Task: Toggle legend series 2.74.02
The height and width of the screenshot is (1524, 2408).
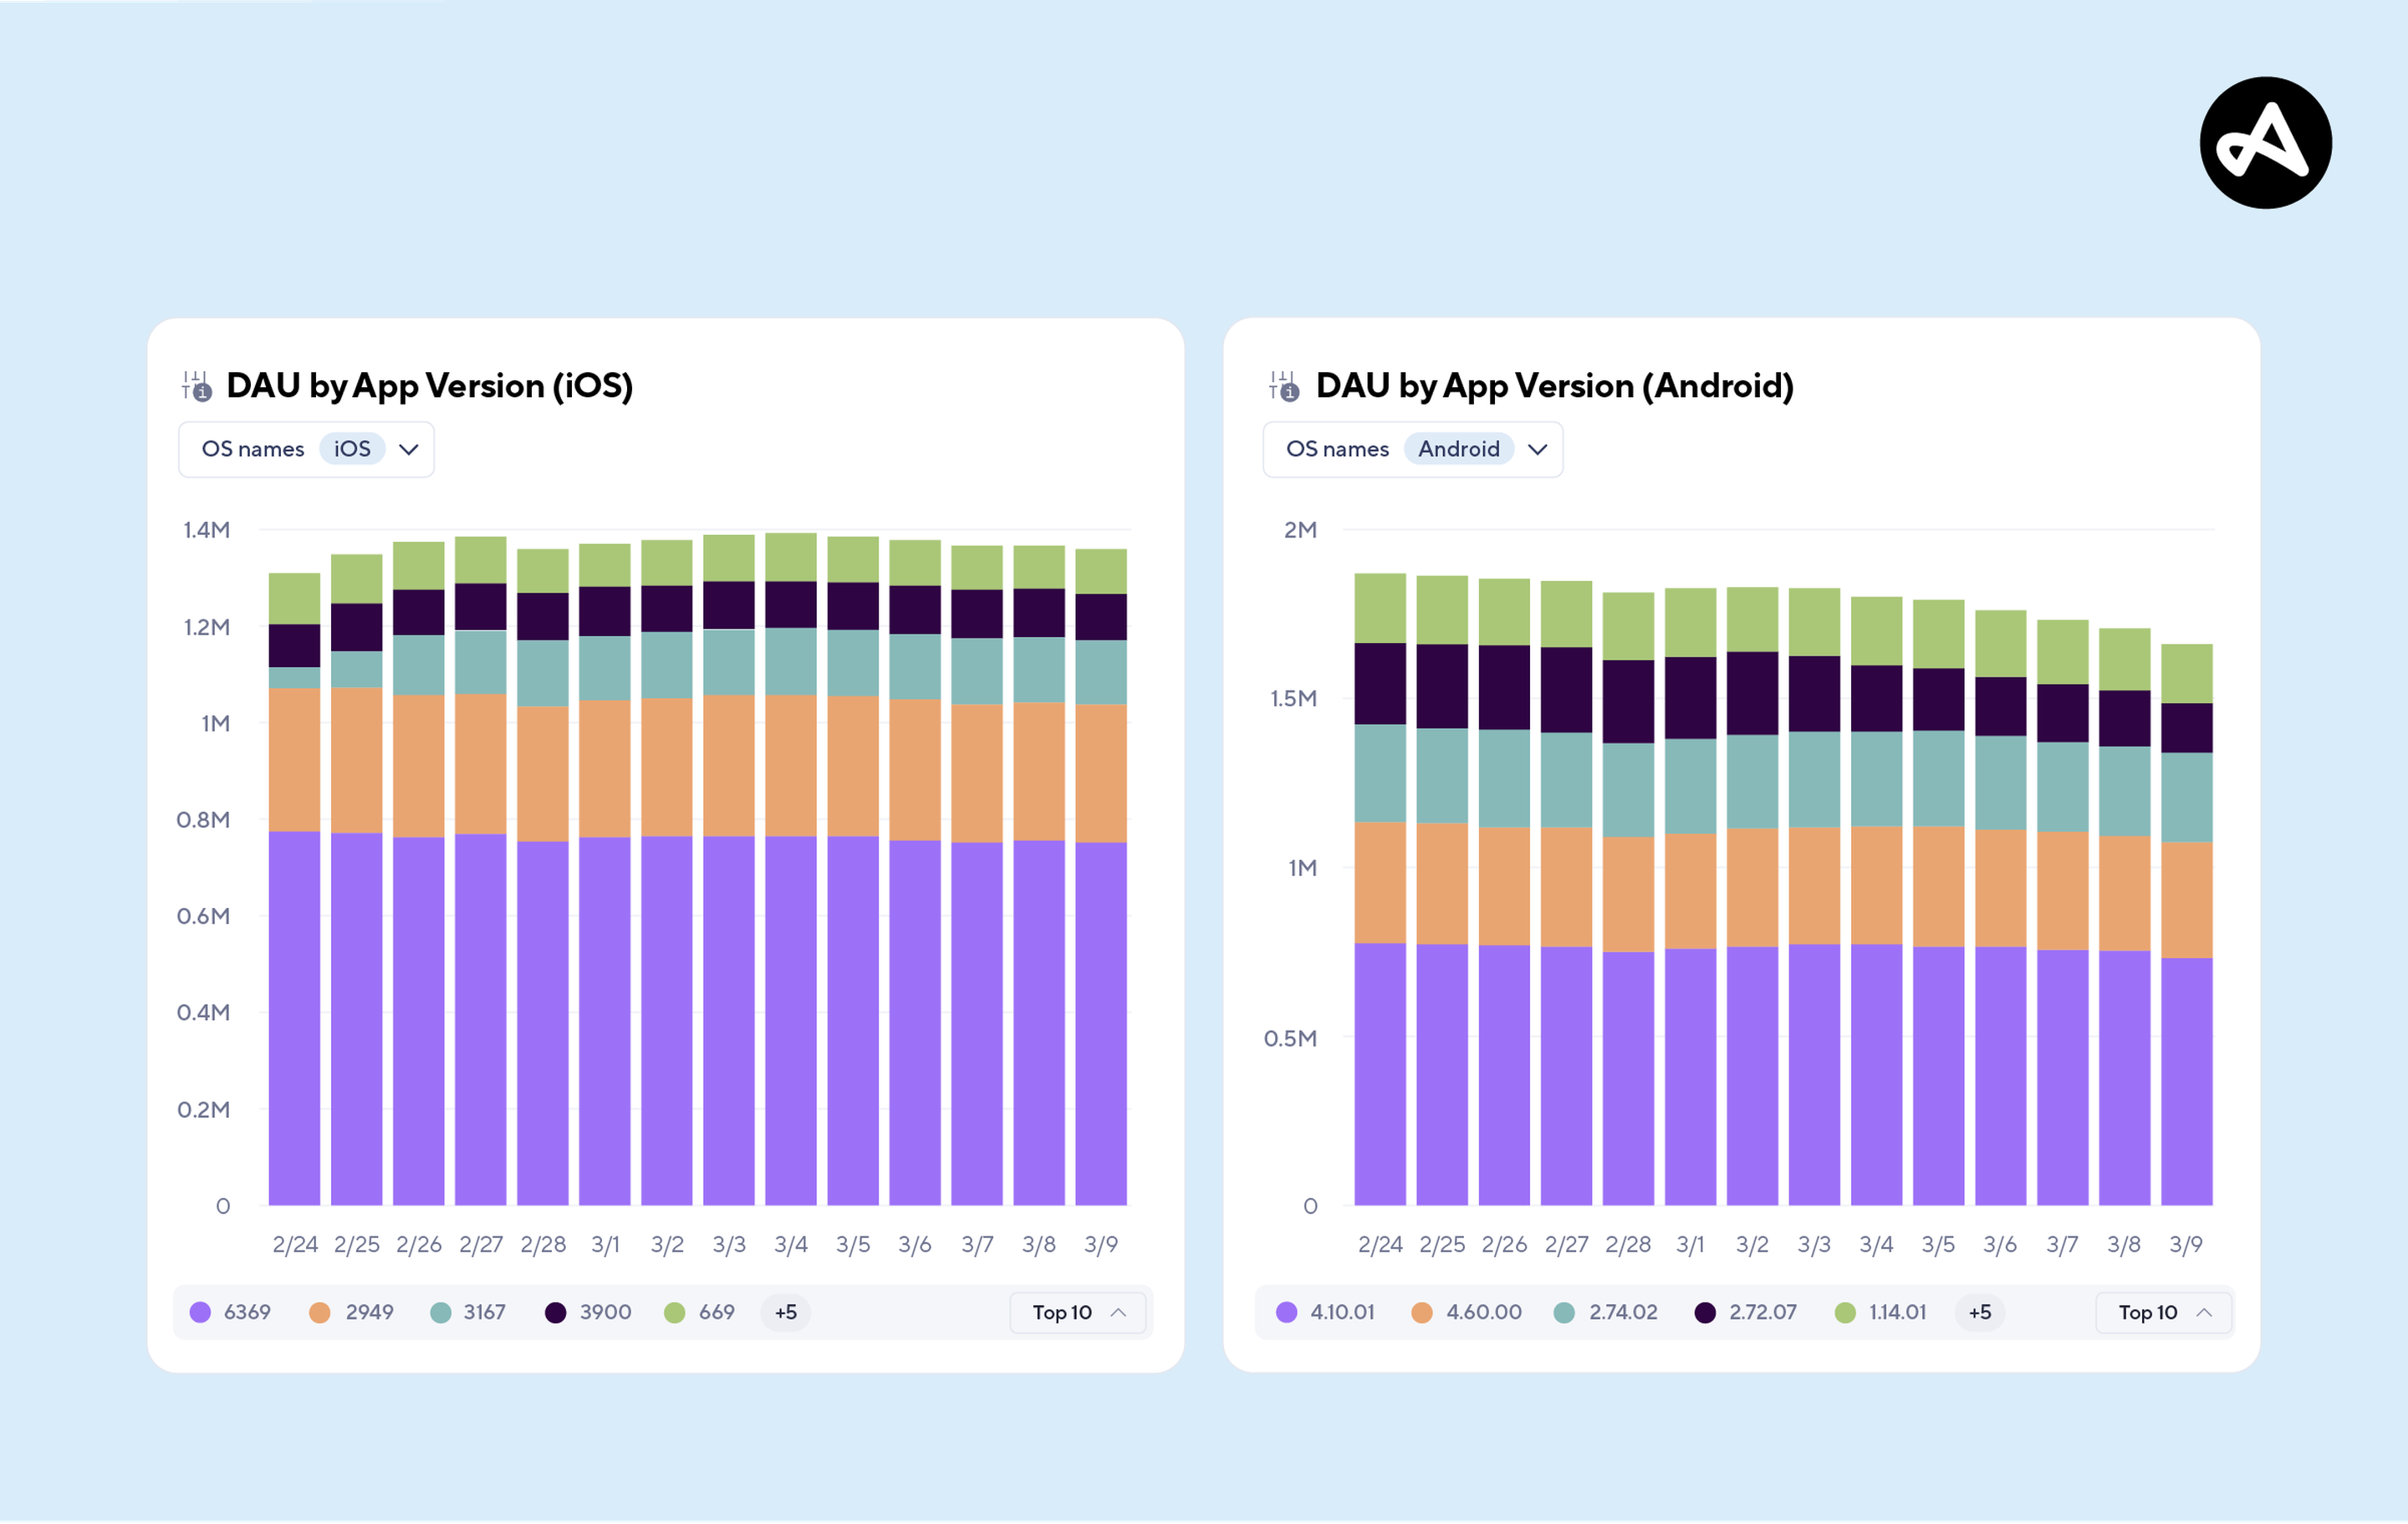Action: tap(1605, 1312)
